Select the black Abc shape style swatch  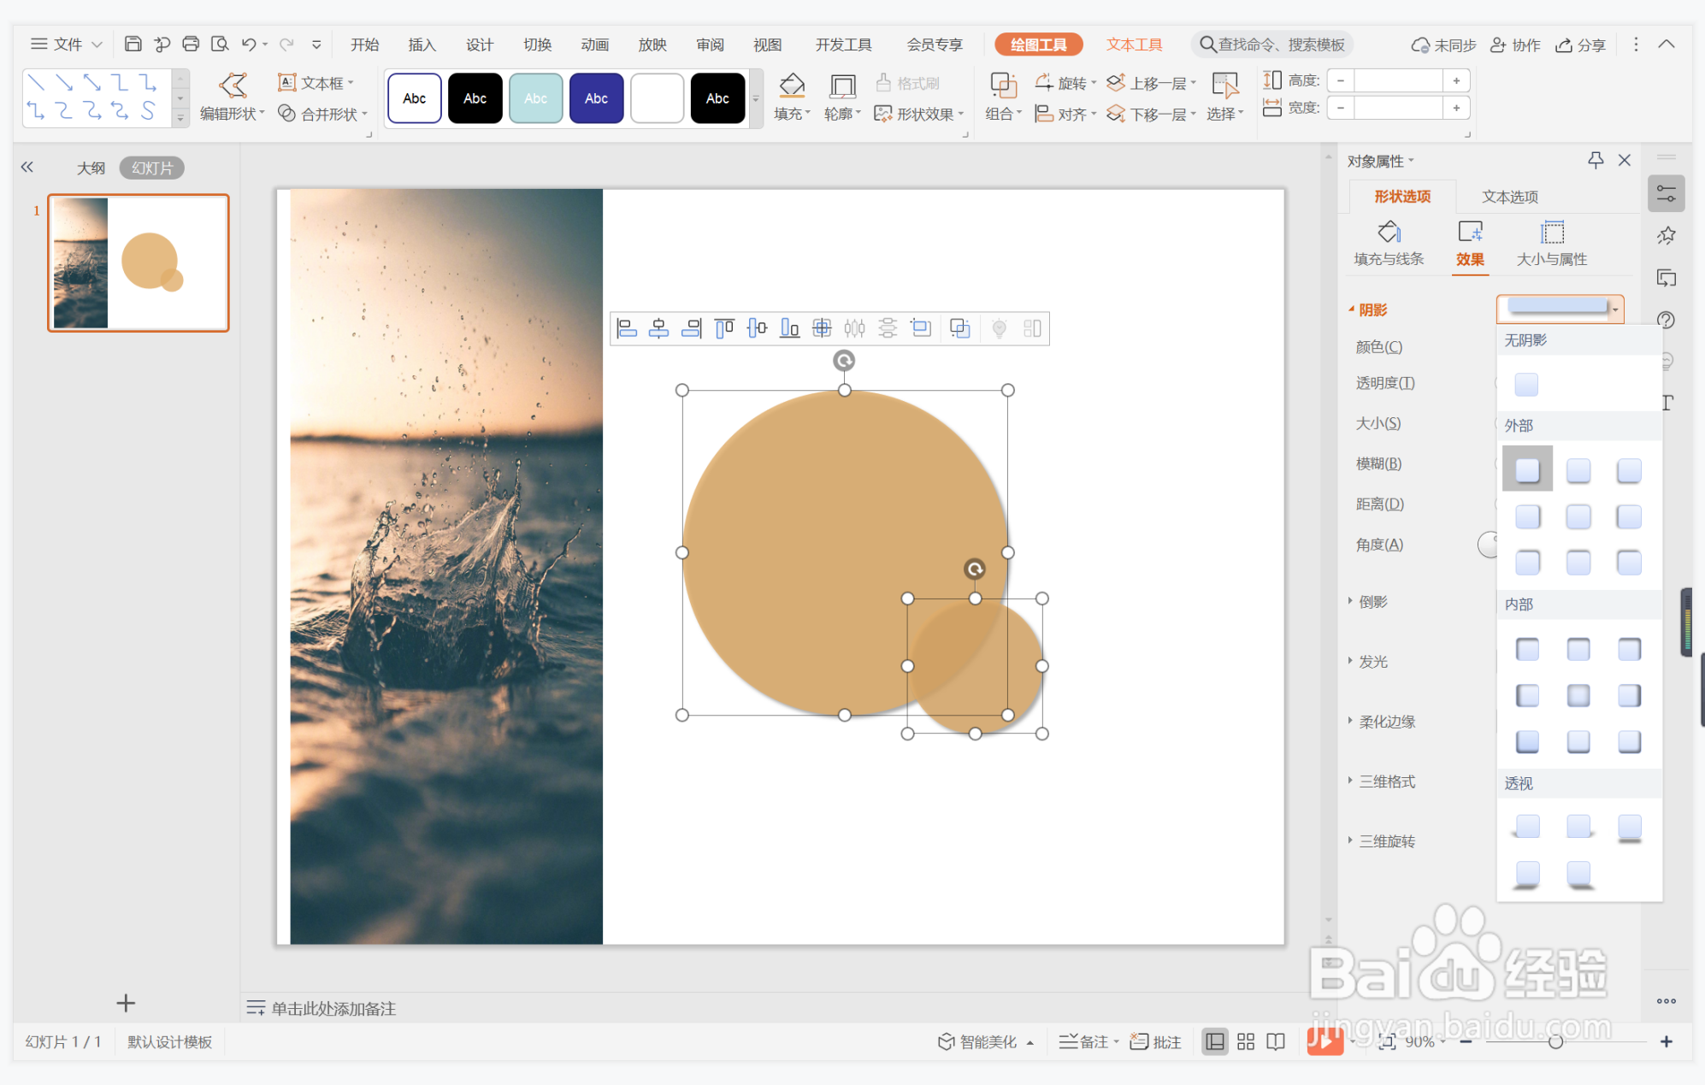click(475, 98)
